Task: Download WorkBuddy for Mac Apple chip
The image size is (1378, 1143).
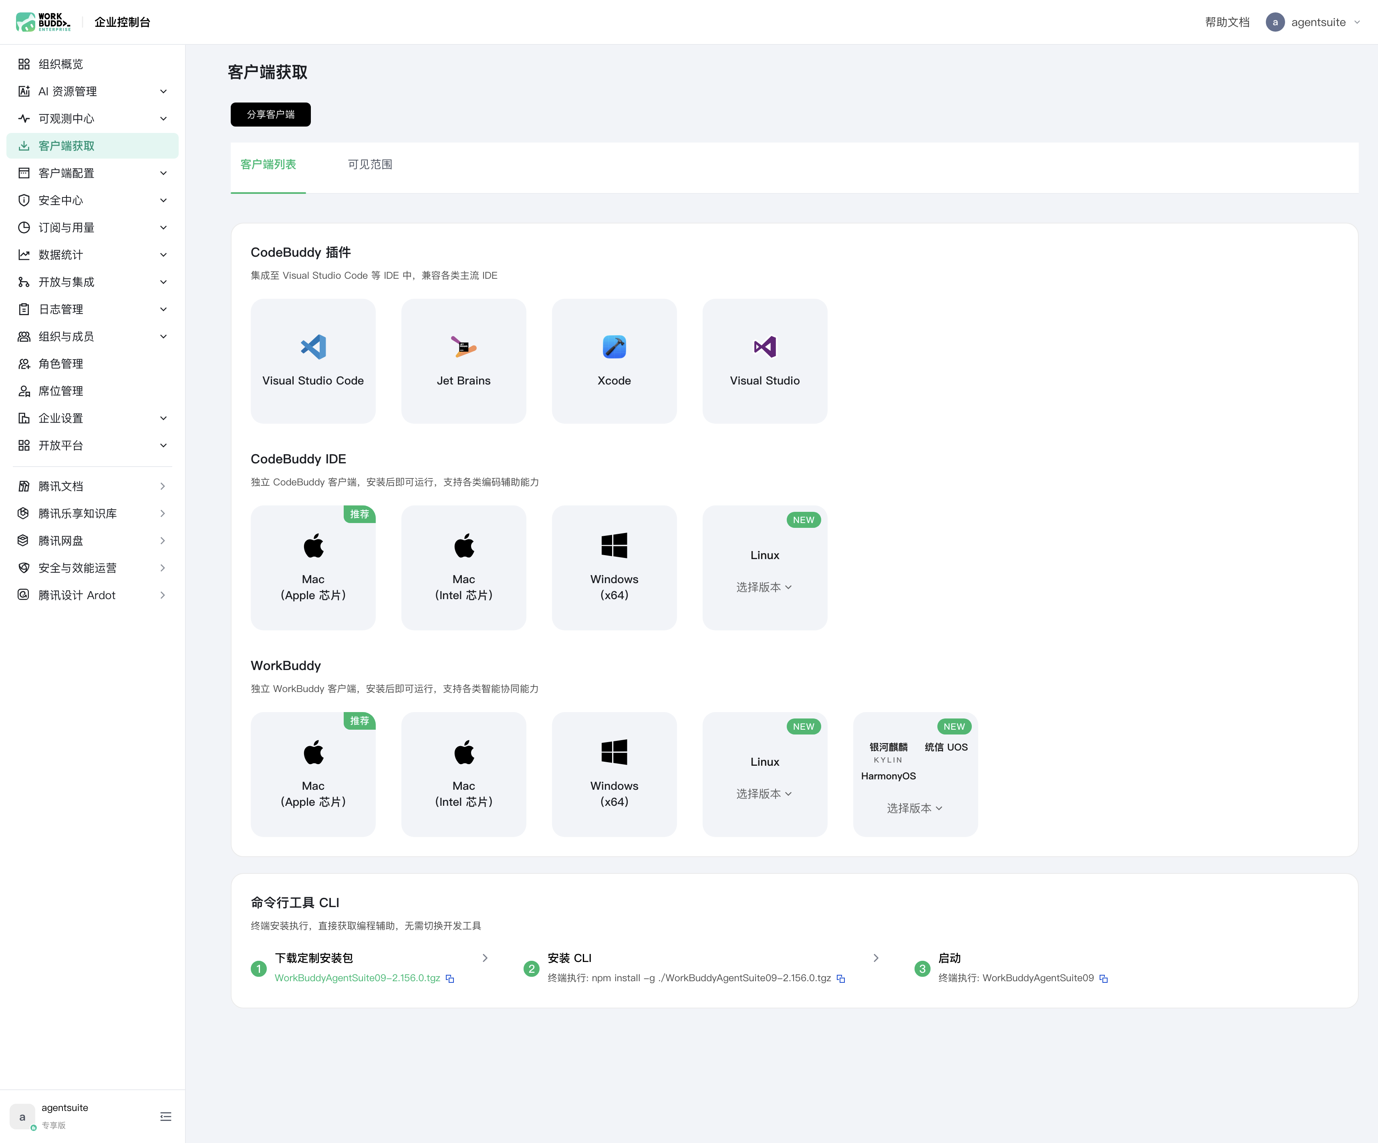Action: coord(313,774)
